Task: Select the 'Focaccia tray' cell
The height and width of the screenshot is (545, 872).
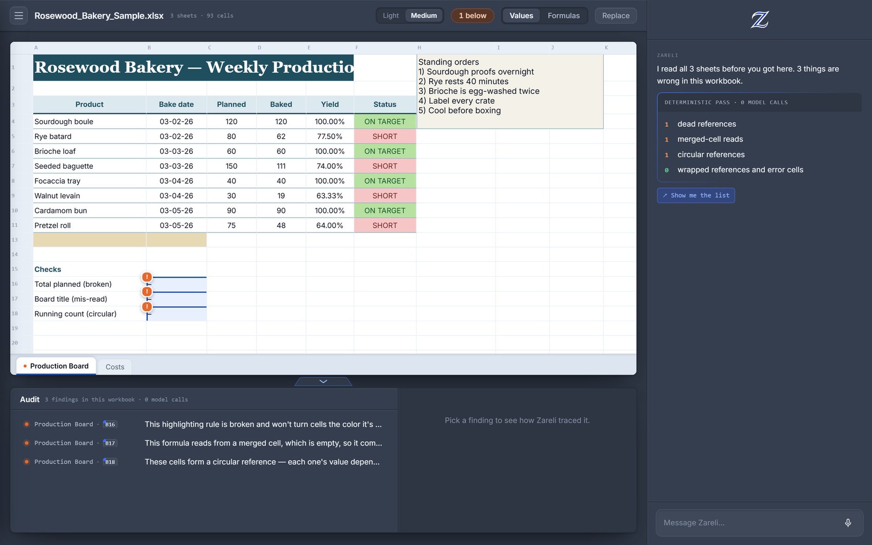Action: pyautogui.click(x=89, y=181)
